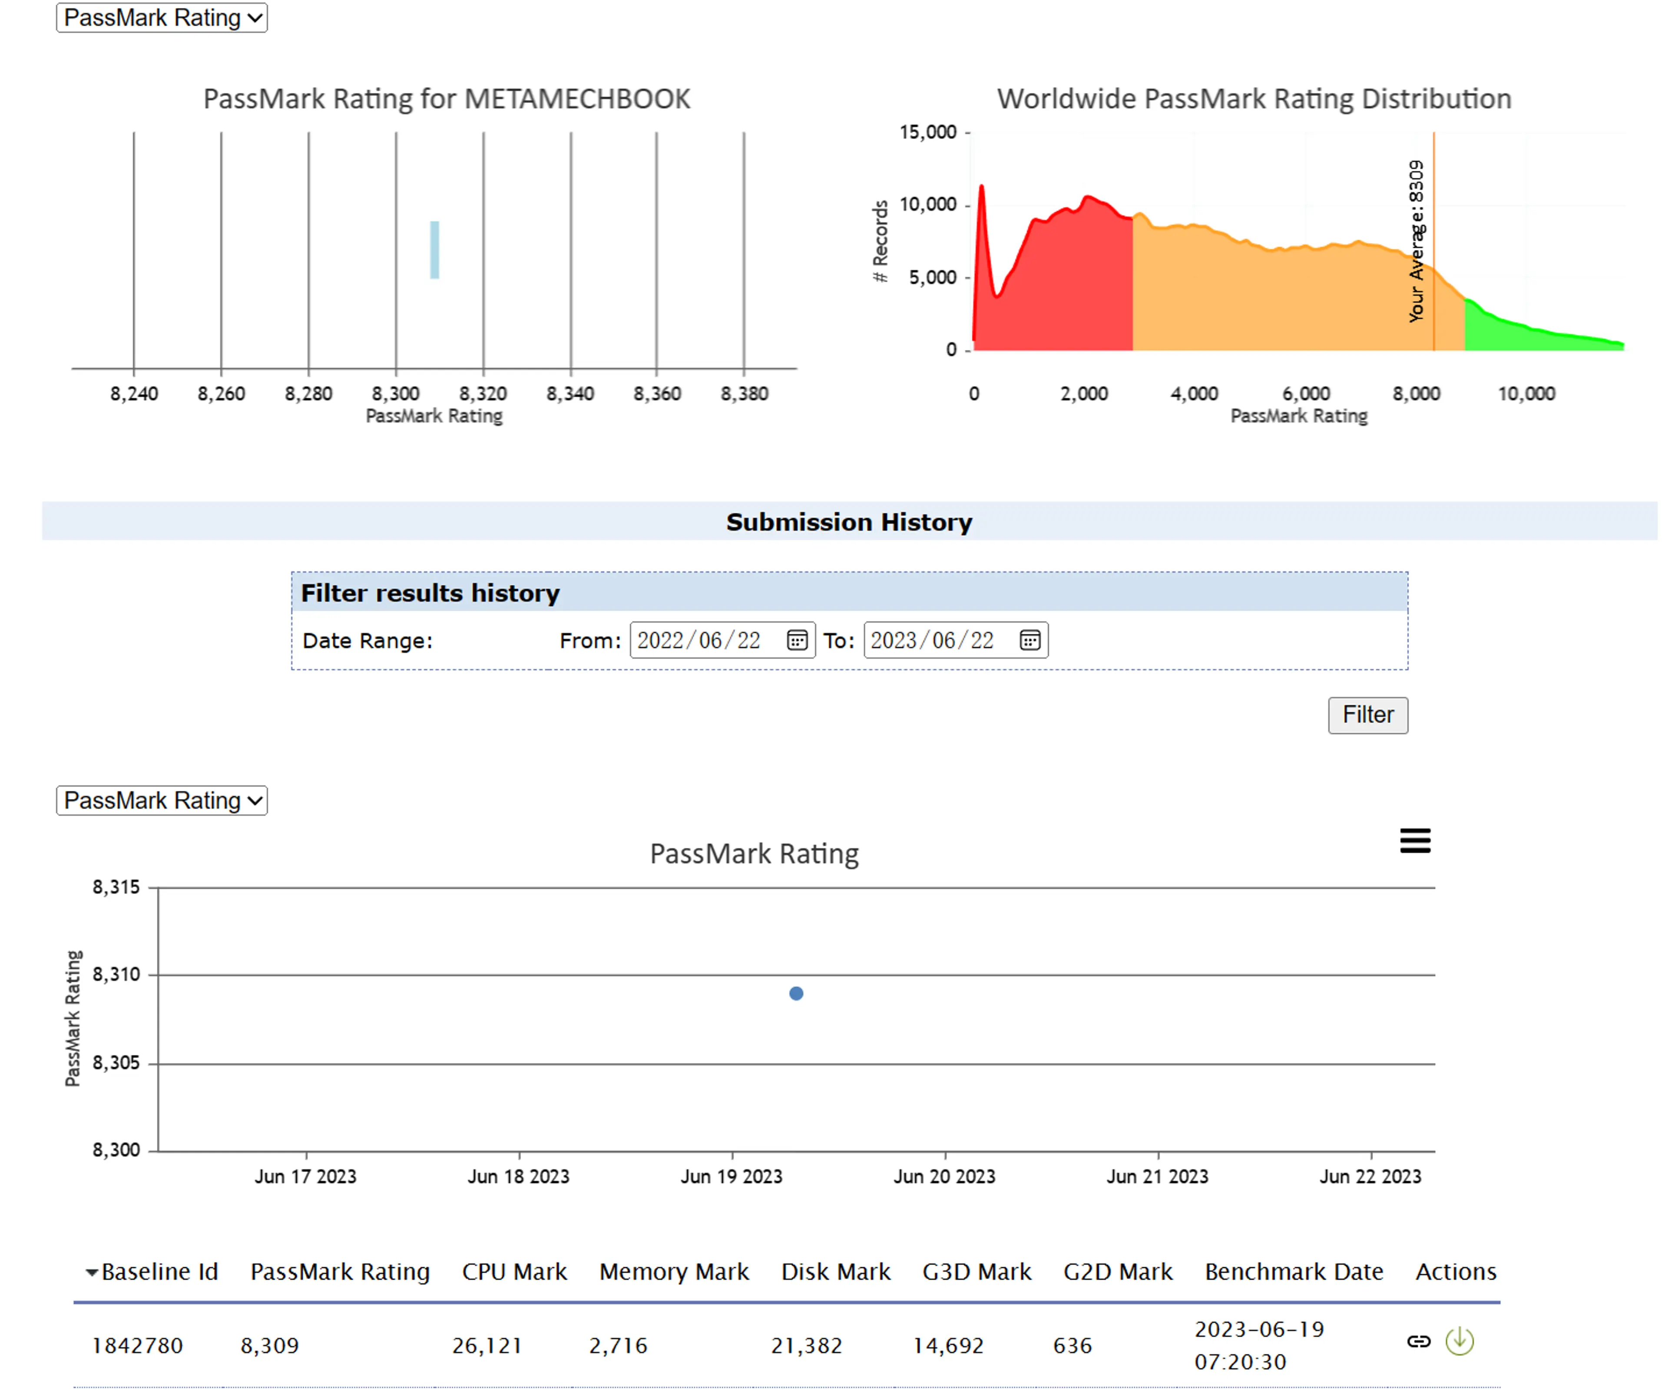Sort table by G2D Mark column
Viewport: 1668px width, 1390px height.
click(1118, 1272)
